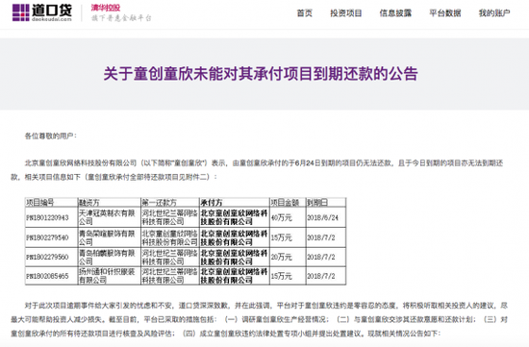Click the cell 天津冠英制衣有限公司
The height and width of the screenshot is (347, 529).
[x=107, y=217]
